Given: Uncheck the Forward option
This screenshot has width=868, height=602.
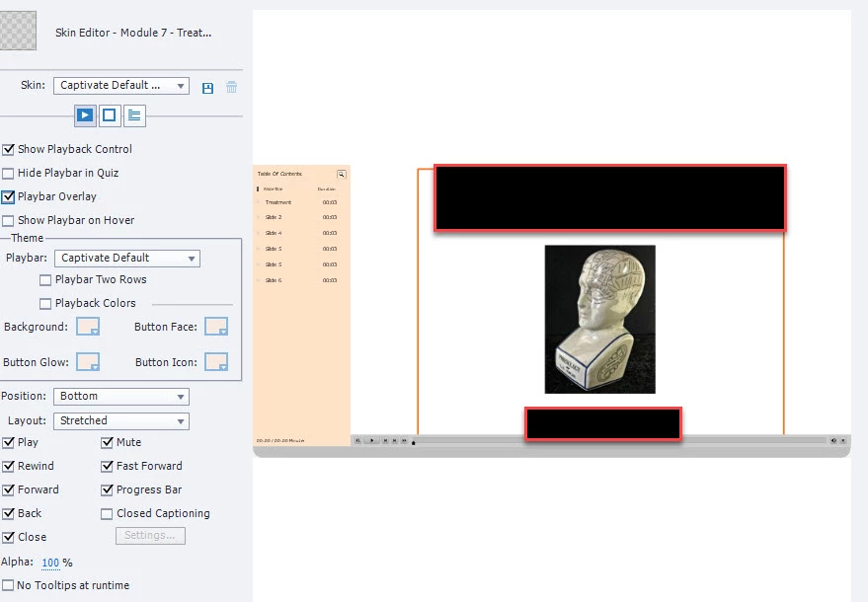Looking at the screenshot, I should [8, 490].
